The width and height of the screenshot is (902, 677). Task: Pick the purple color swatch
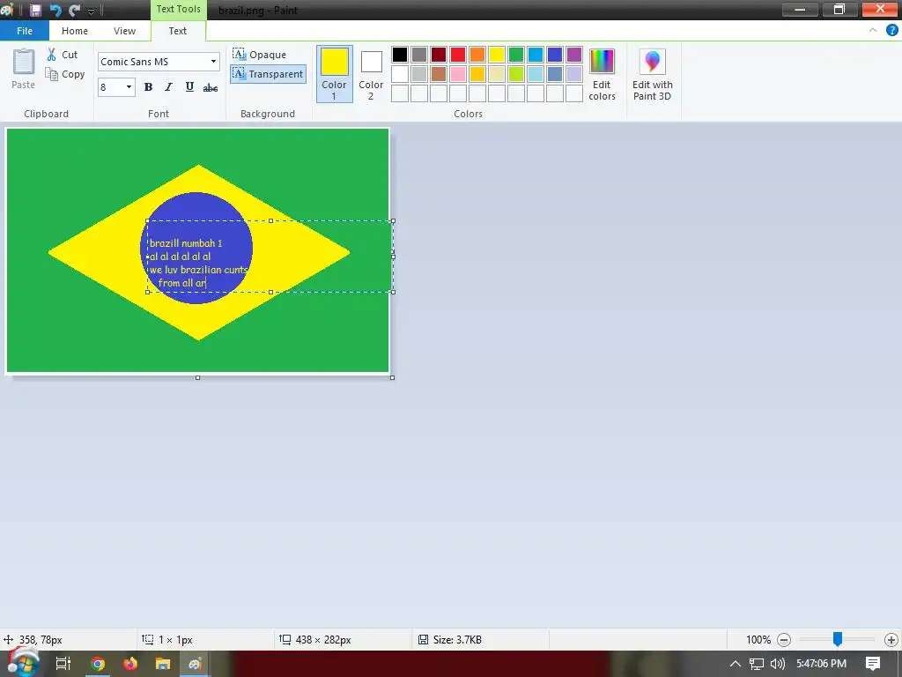pyautogui.click(x=574, y=55)
